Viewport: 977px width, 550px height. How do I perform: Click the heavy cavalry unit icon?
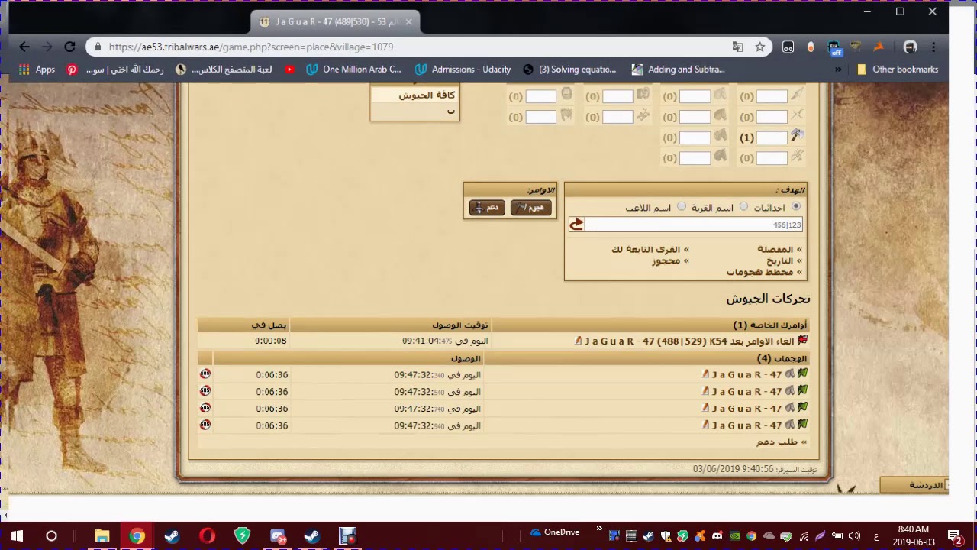(720, 157)
